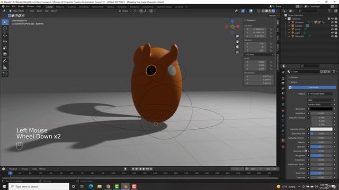Open the Scene properties tab icon

click(283, 93)
